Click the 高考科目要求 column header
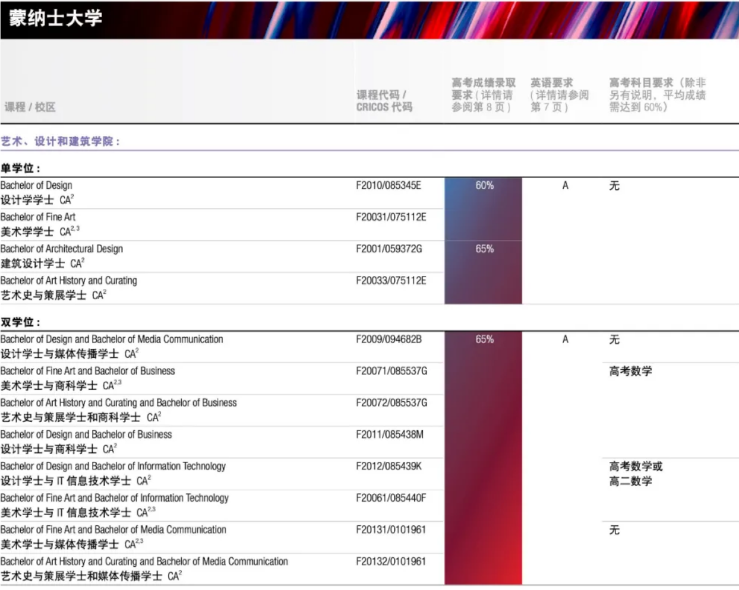This screenshot has height=590, width=739. (x=657, y=95)
